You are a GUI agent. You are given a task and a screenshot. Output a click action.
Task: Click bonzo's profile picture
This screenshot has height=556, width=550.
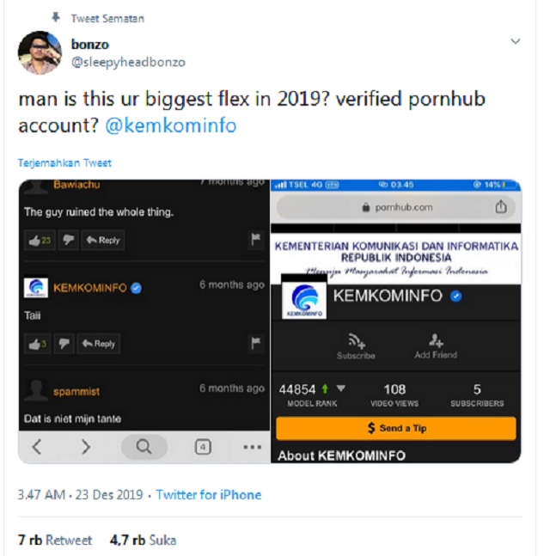click(40, 52)
